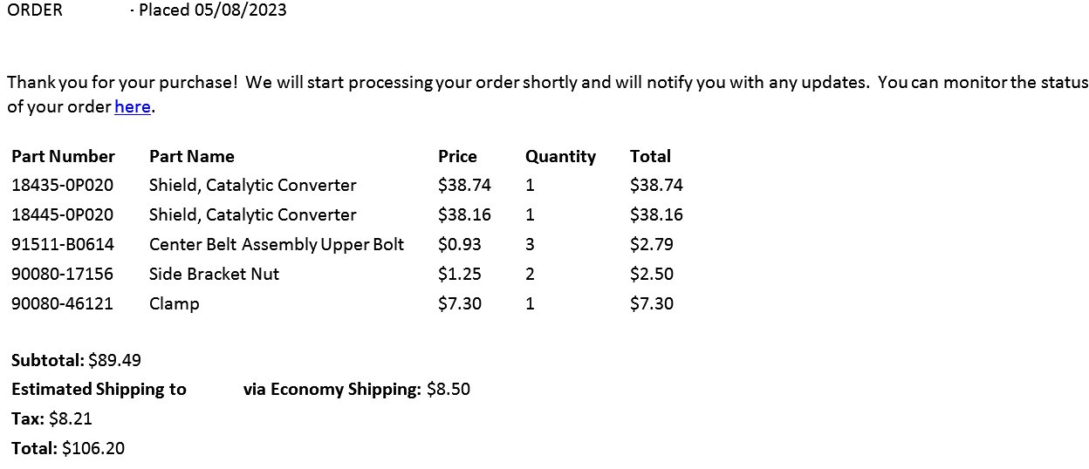The width and height of the screenshot is (1089, 469).
Task: Select Center Belt Assembly Upper Bolt name
Action: pyautogui.click(x=277, y=245)
